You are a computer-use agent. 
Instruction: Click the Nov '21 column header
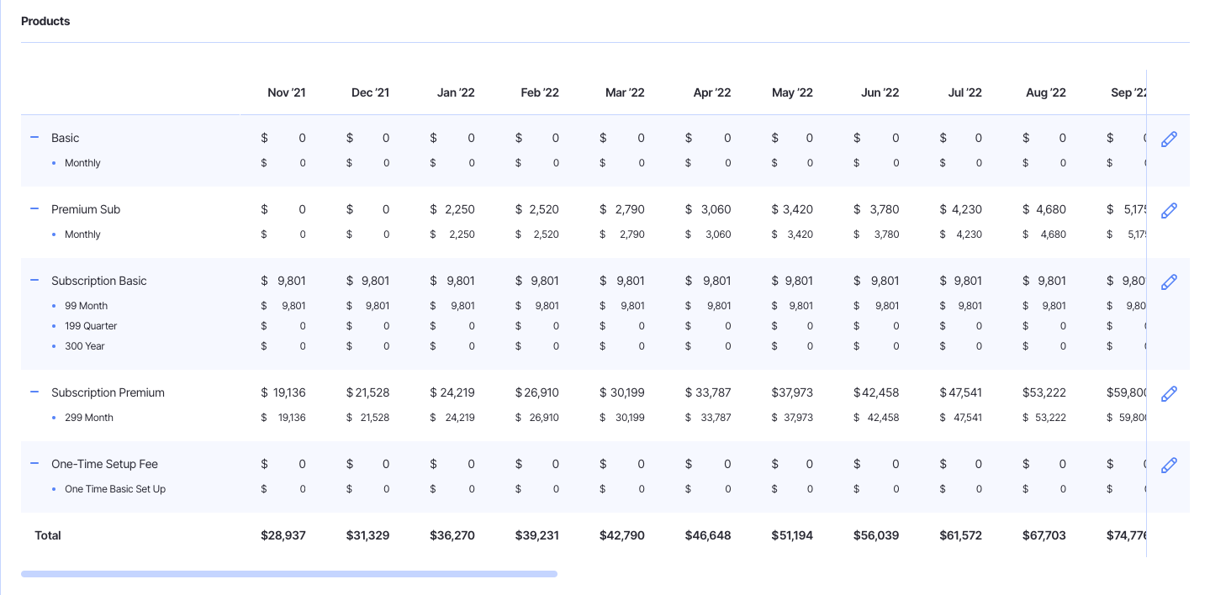tap(286, 93)
